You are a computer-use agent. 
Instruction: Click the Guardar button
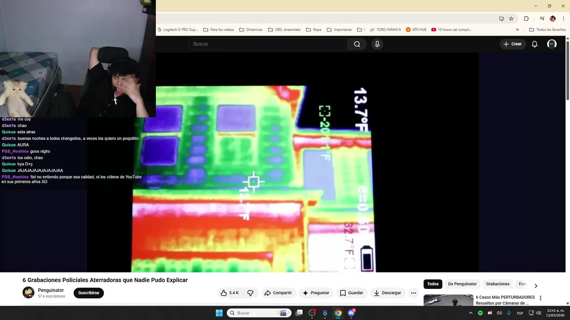tap(351, 293)
